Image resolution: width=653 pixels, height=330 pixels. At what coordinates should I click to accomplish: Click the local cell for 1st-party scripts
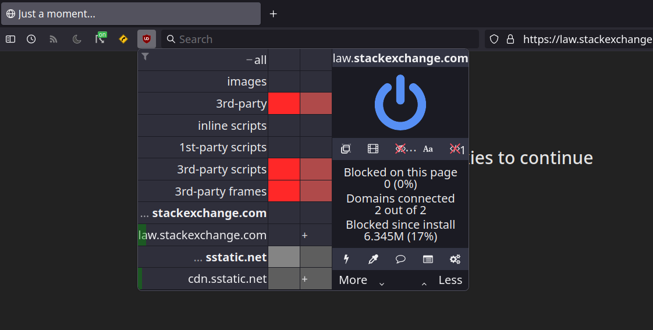pos(316,147)
